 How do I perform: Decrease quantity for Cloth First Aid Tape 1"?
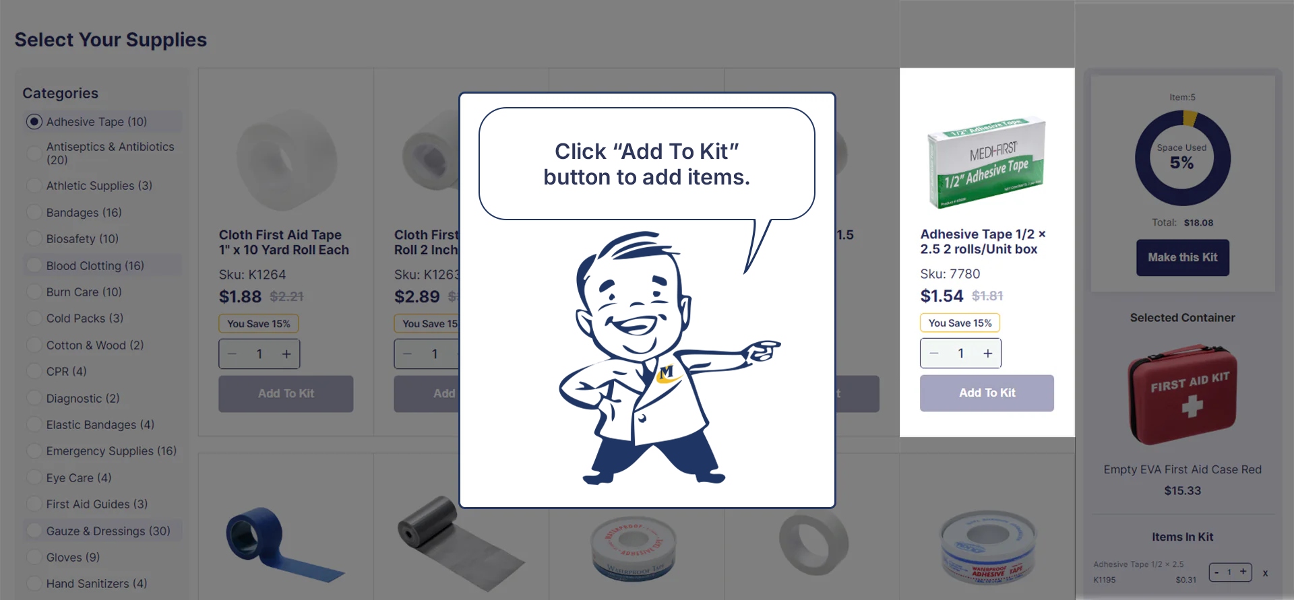pos(233,354)
